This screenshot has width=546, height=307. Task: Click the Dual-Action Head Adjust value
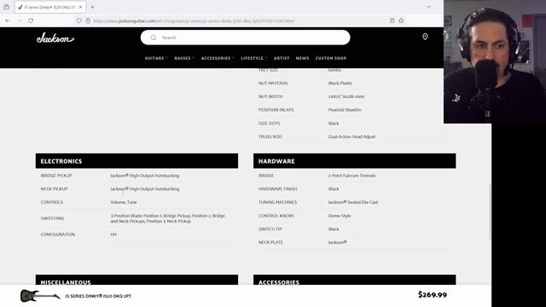[351, 136]
